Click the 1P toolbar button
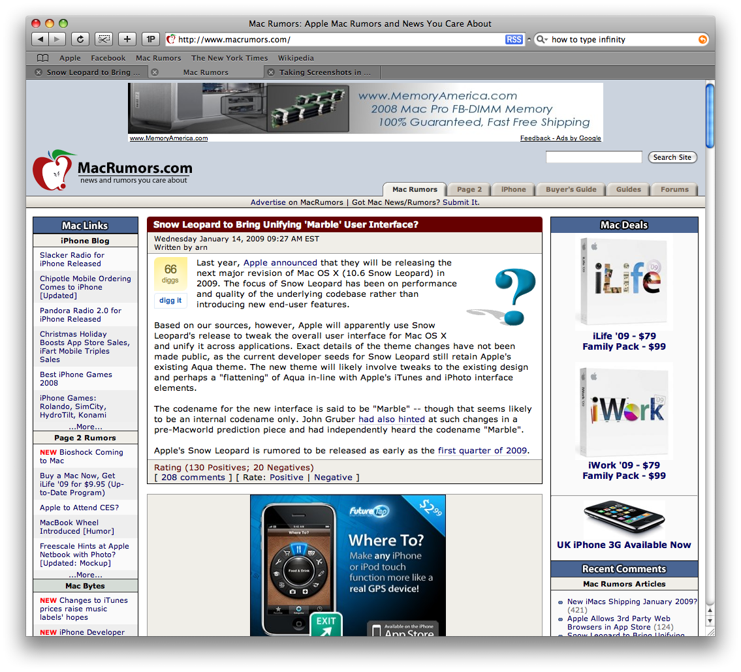 (x=151, y=39)
